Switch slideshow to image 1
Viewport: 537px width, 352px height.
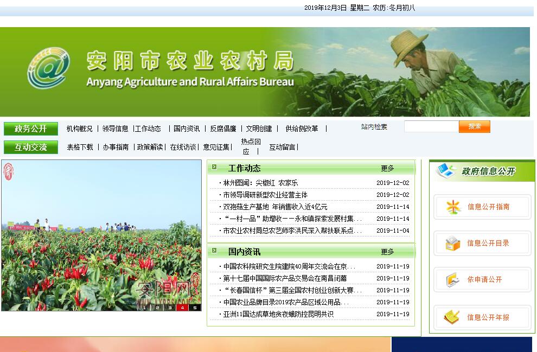144,308
